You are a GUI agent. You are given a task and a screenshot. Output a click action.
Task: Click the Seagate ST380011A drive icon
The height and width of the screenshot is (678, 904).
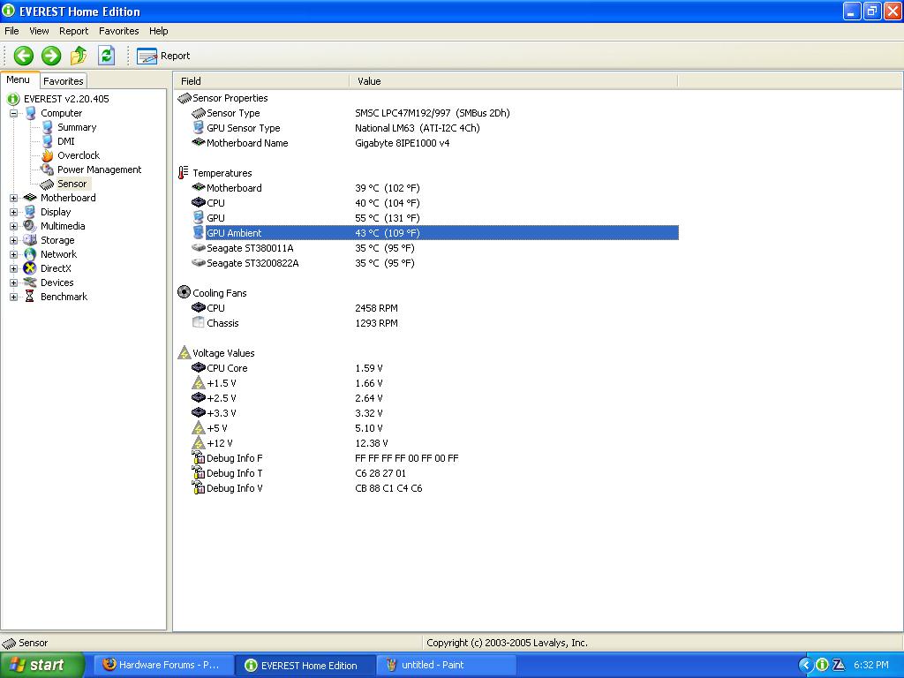point(199,247)
